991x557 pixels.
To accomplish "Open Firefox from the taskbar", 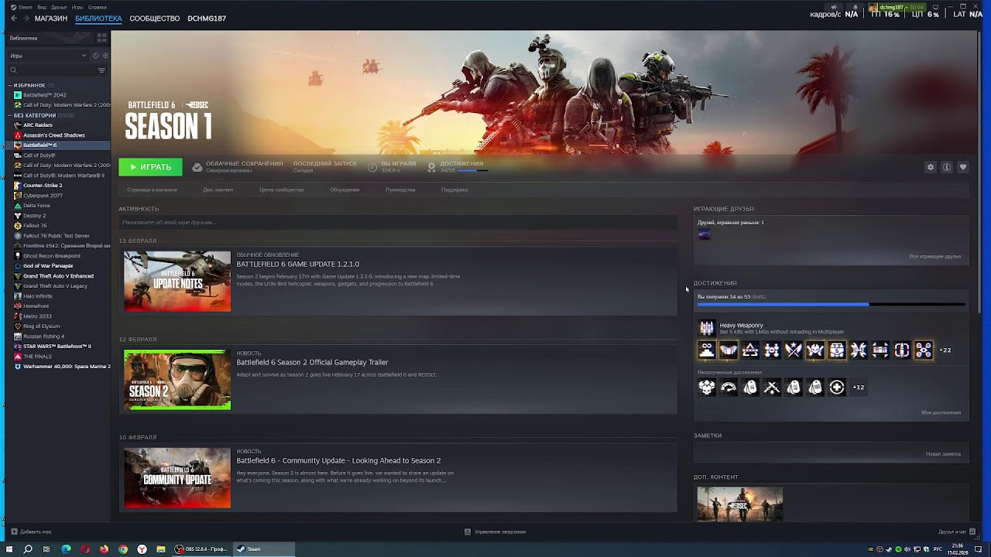I will pyautogui.click(x=104, y=549).
